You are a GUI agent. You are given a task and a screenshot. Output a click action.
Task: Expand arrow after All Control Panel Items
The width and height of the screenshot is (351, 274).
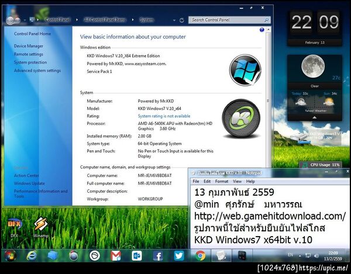point(133,20)
